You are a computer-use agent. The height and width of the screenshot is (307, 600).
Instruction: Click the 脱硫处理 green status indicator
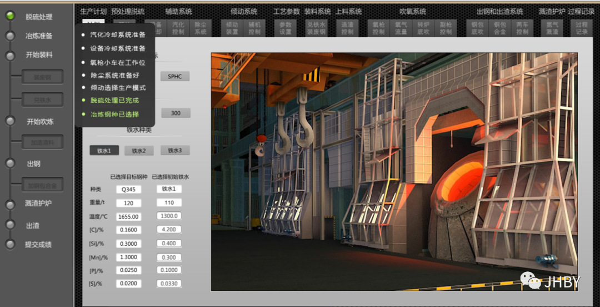pyautogui.click(x=10, y=16)
